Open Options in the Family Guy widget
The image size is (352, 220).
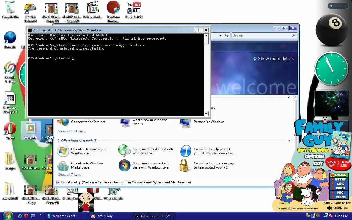point(315,157)
